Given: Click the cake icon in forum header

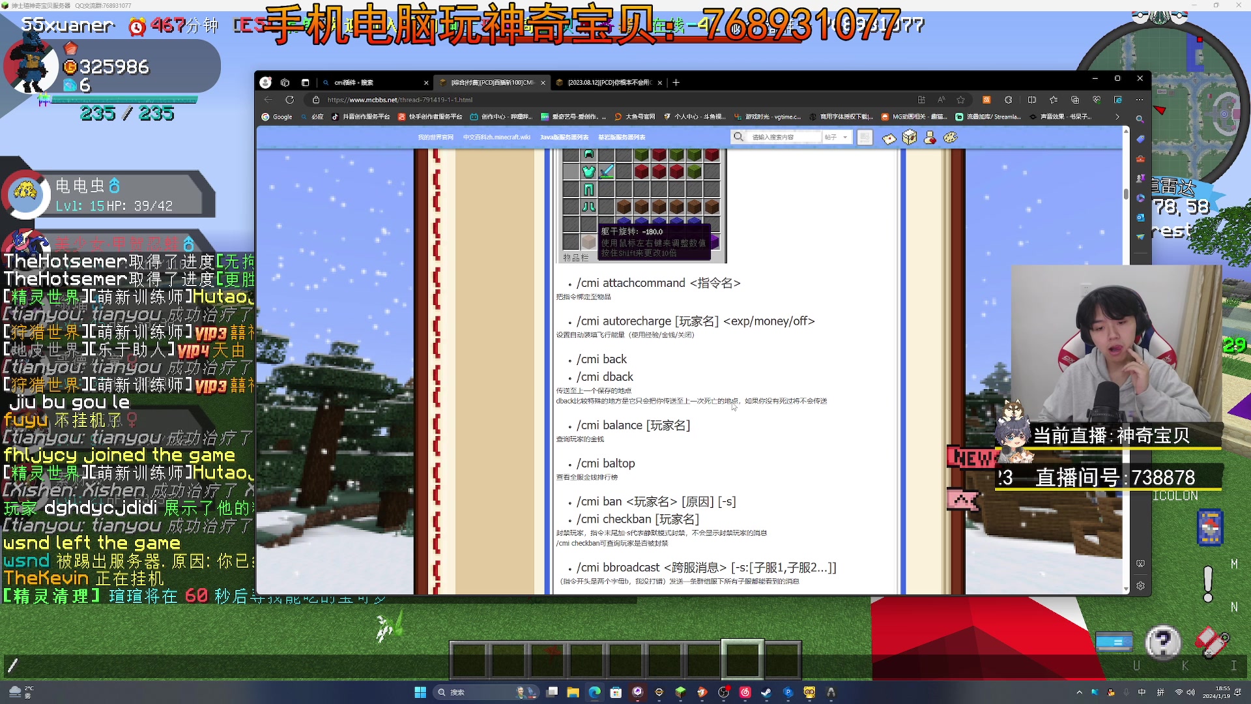Looking at the screenshot, I should [x=889, y=138].
